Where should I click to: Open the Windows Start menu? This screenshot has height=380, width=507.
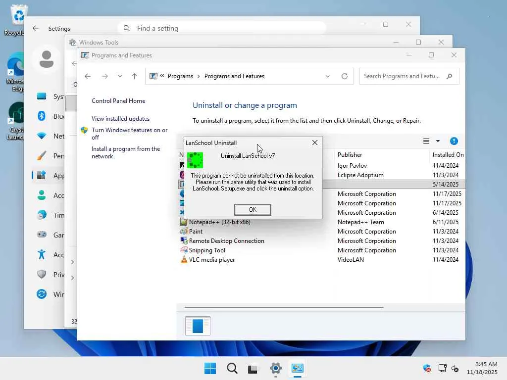point(210,368)
